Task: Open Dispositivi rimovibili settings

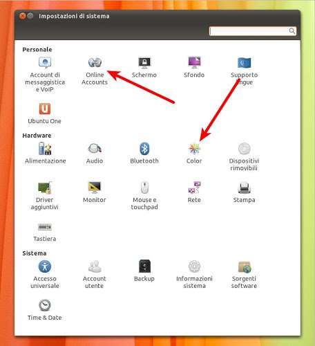Action: click(x=244, y=157)
